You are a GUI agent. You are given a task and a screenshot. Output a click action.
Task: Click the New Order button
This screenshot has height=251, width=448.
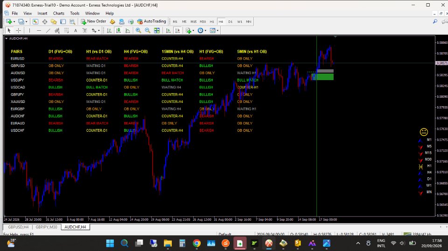(93, 21)
